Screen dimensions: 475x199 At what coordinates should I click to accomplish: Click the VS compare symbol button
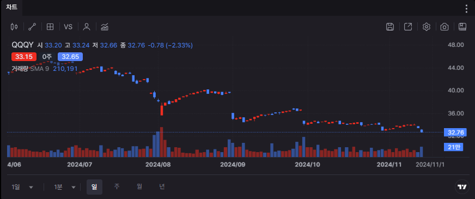tap(68, 27)
